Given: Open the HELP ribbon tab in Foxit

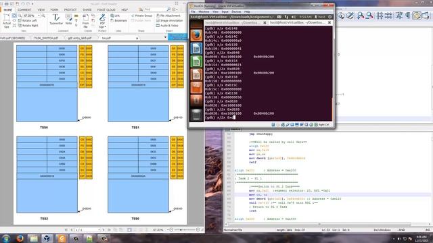Looking at the screenshot, I should [124, 9].
